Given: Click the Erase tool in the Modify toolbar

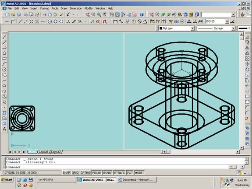Looking at the screenshot, I should tap(247, 37).
